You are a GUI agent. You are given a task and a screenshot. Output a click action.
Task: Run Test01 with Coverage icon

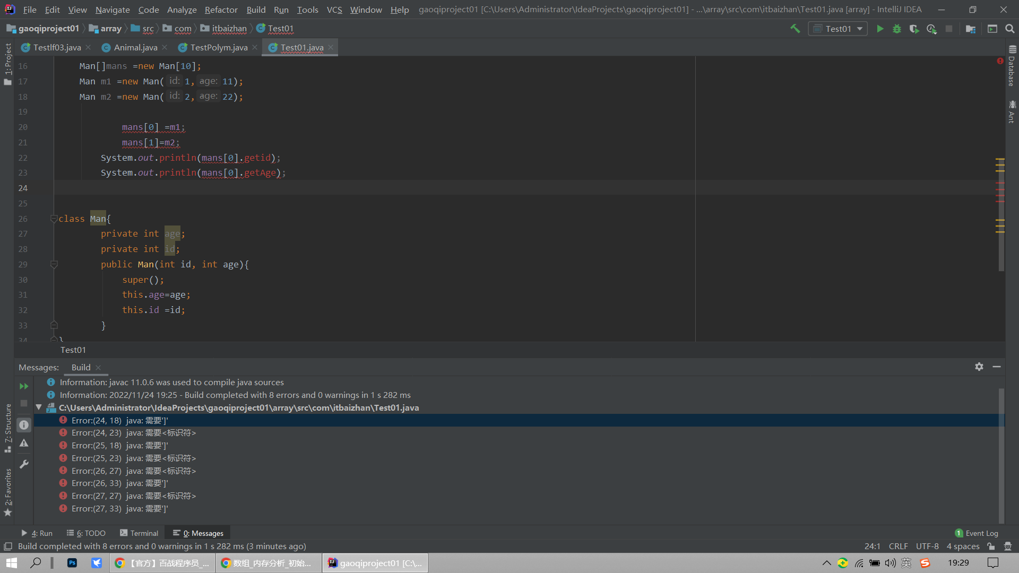pos(914,29)
